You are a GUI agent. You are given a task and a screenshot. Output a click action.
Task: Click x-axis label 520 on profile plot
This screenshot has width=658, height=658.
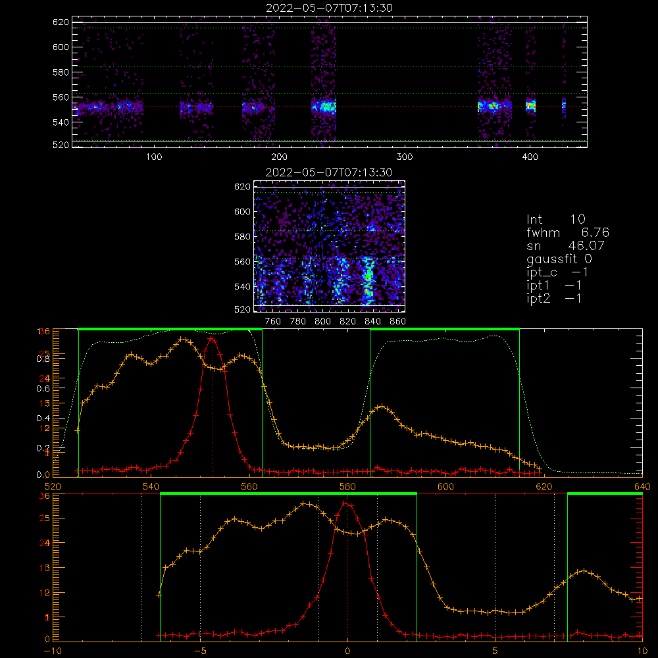click(53, 486)
